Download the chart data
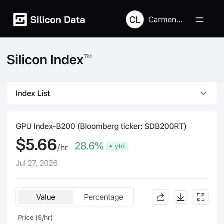 [x=180, y=197]
